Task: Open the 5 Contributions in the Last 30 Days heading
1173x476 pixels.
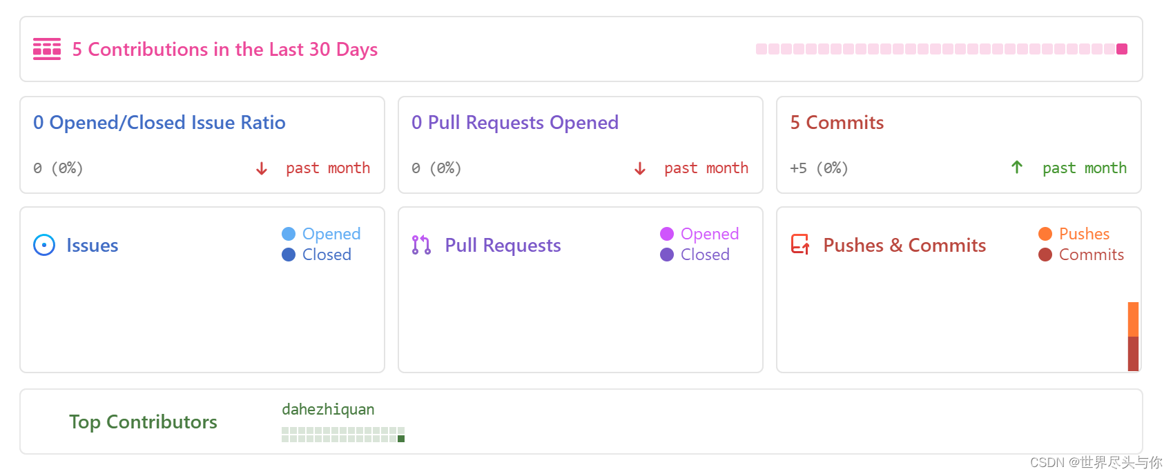Action: pos(225,50)
